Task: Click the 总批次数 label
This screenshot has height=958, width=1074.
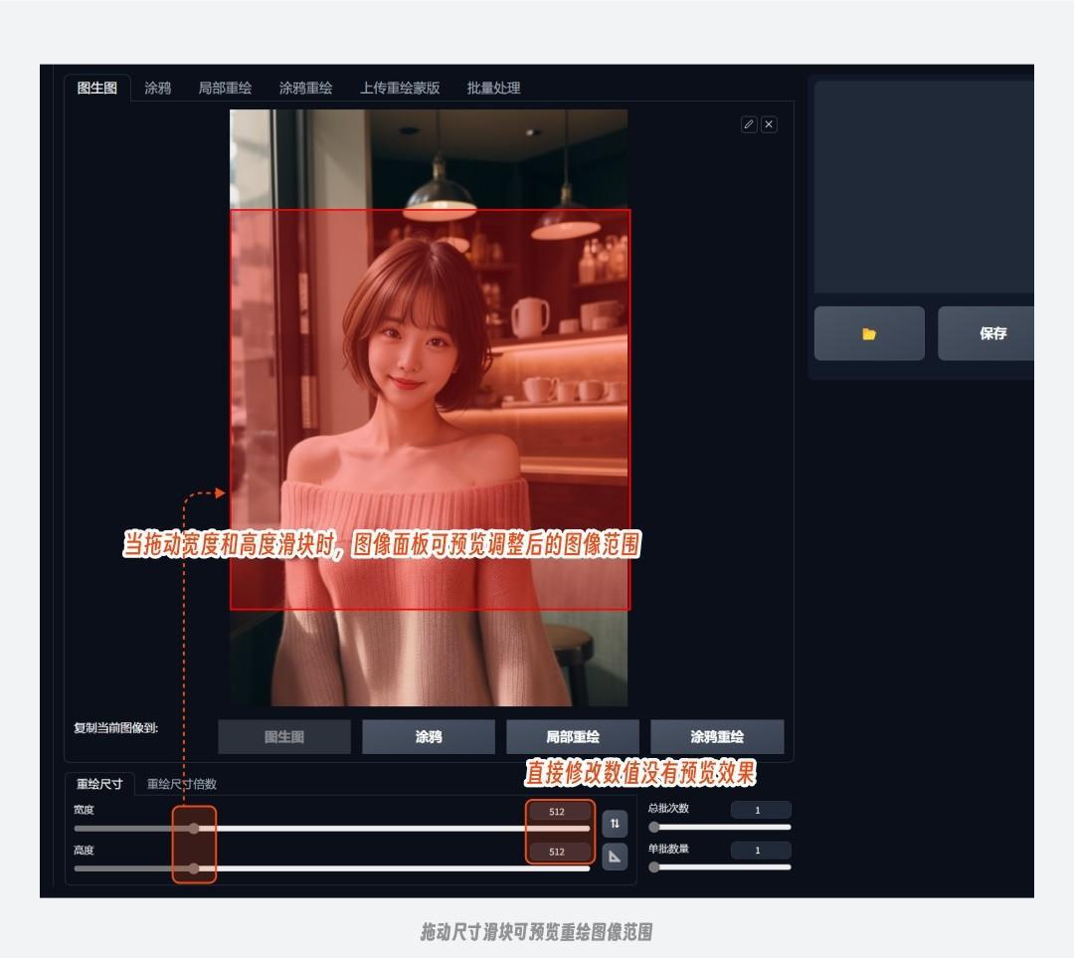Action: coord(668,808)
